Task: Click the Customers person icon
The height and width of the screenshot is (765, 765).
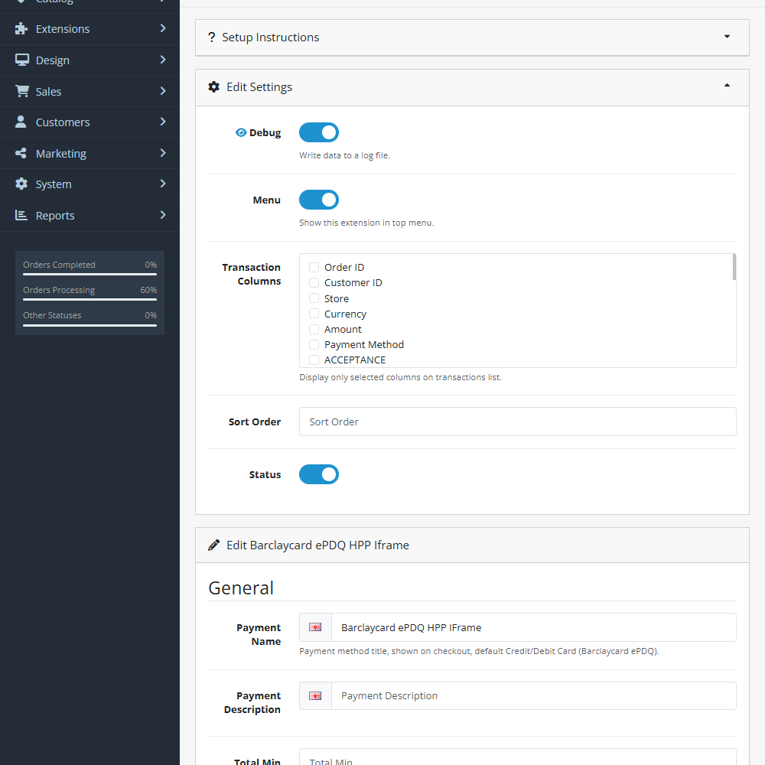Action: pyautogui.click(x=21, y=122)
